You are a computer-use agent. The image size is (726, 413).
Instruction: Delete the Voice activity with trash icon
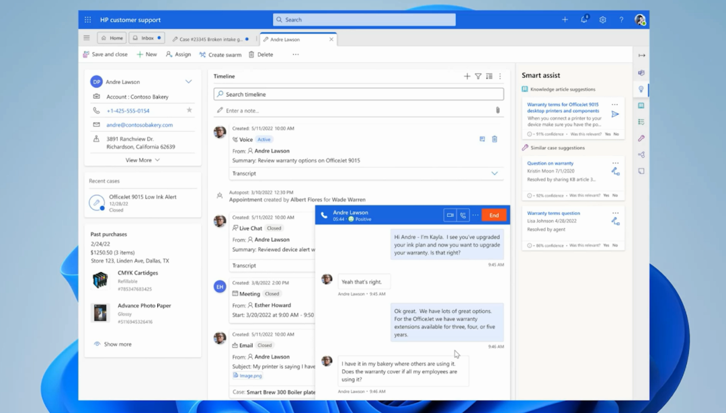tap(495, 139)
